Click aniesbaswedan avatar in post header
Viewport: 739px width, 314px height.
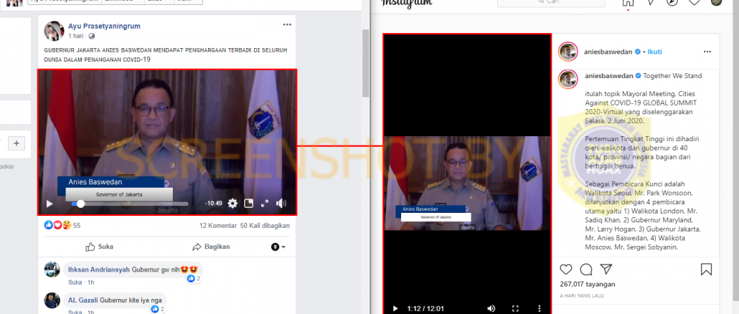[568, 52]
